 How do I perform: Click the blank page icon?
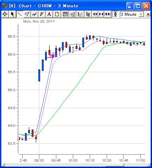57,14
